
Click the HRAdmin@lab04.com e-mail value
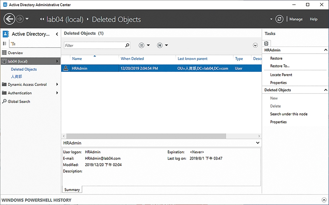pyautogui.click(x=103, y=158)
